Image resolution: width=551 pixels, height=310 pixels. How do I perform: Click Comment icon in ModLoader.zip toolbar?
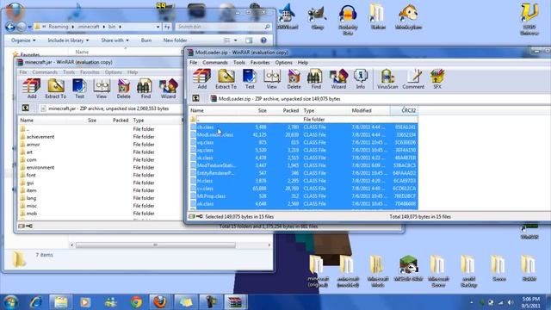click(413, 78)
